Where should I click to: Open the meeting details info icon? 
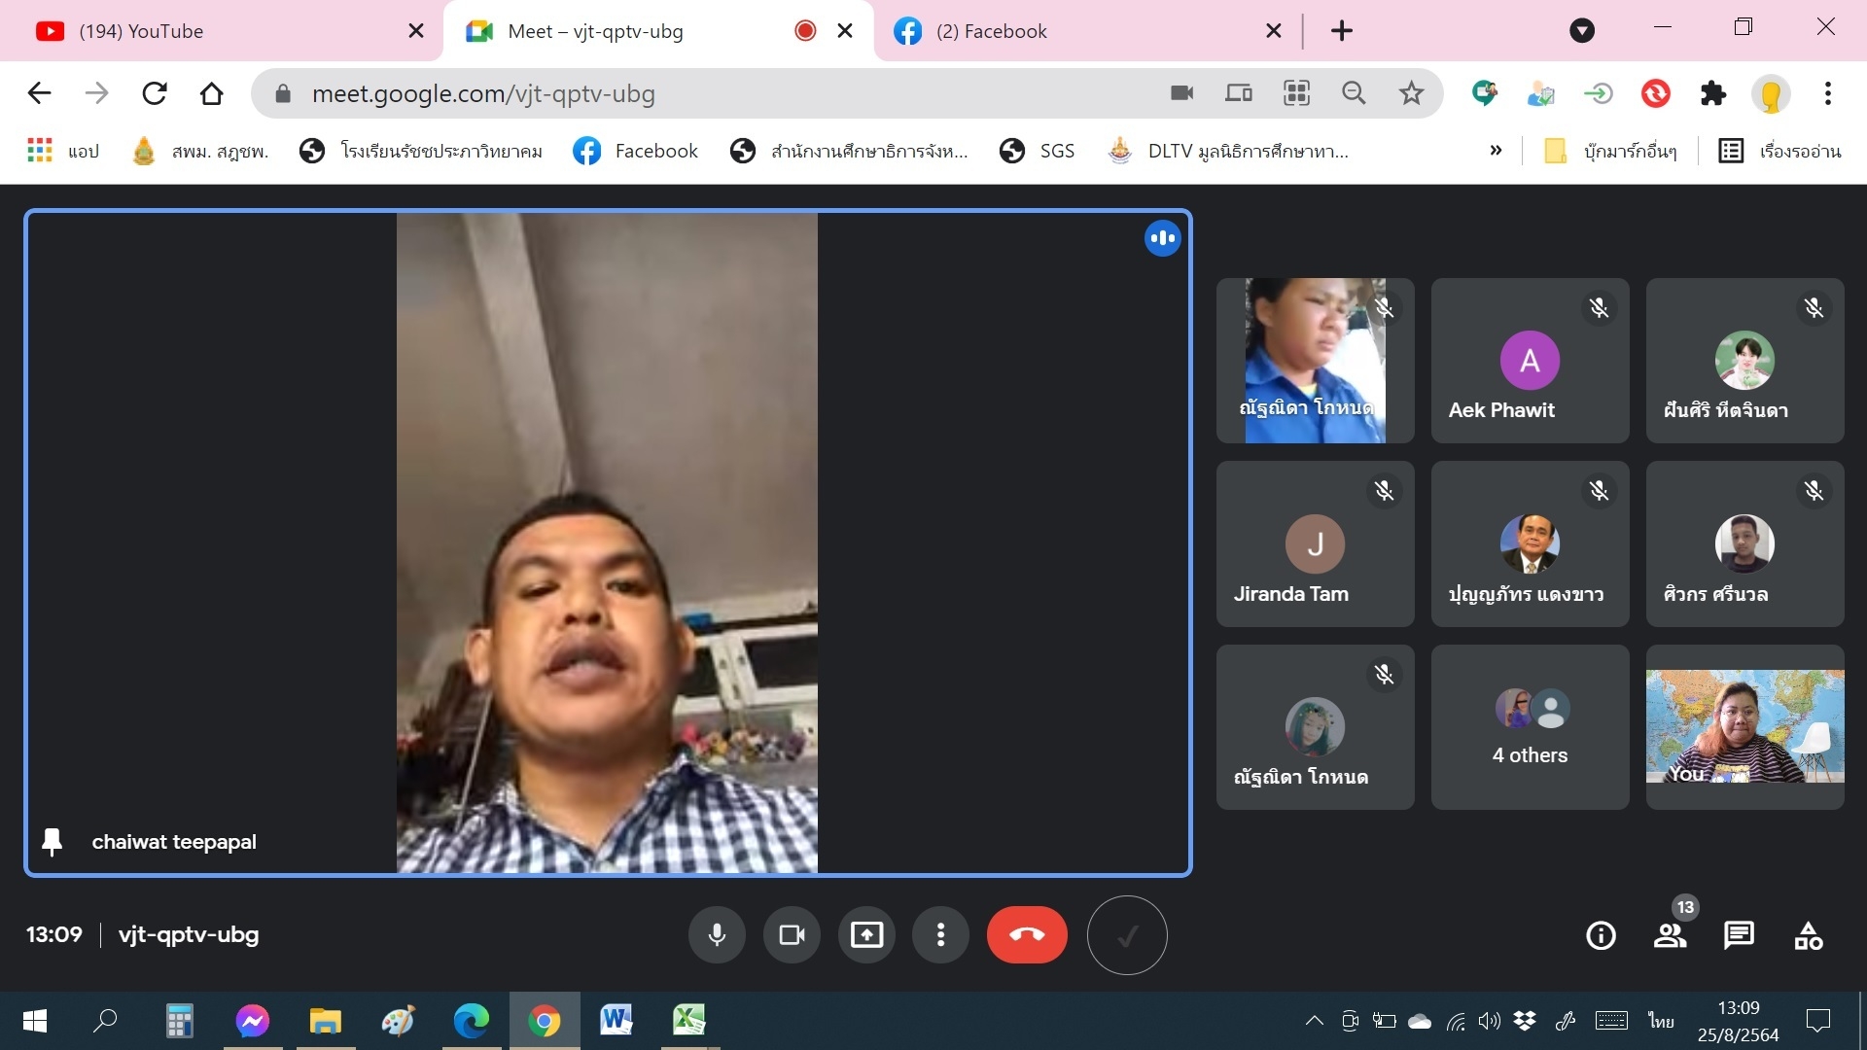tap(1601, 935)
